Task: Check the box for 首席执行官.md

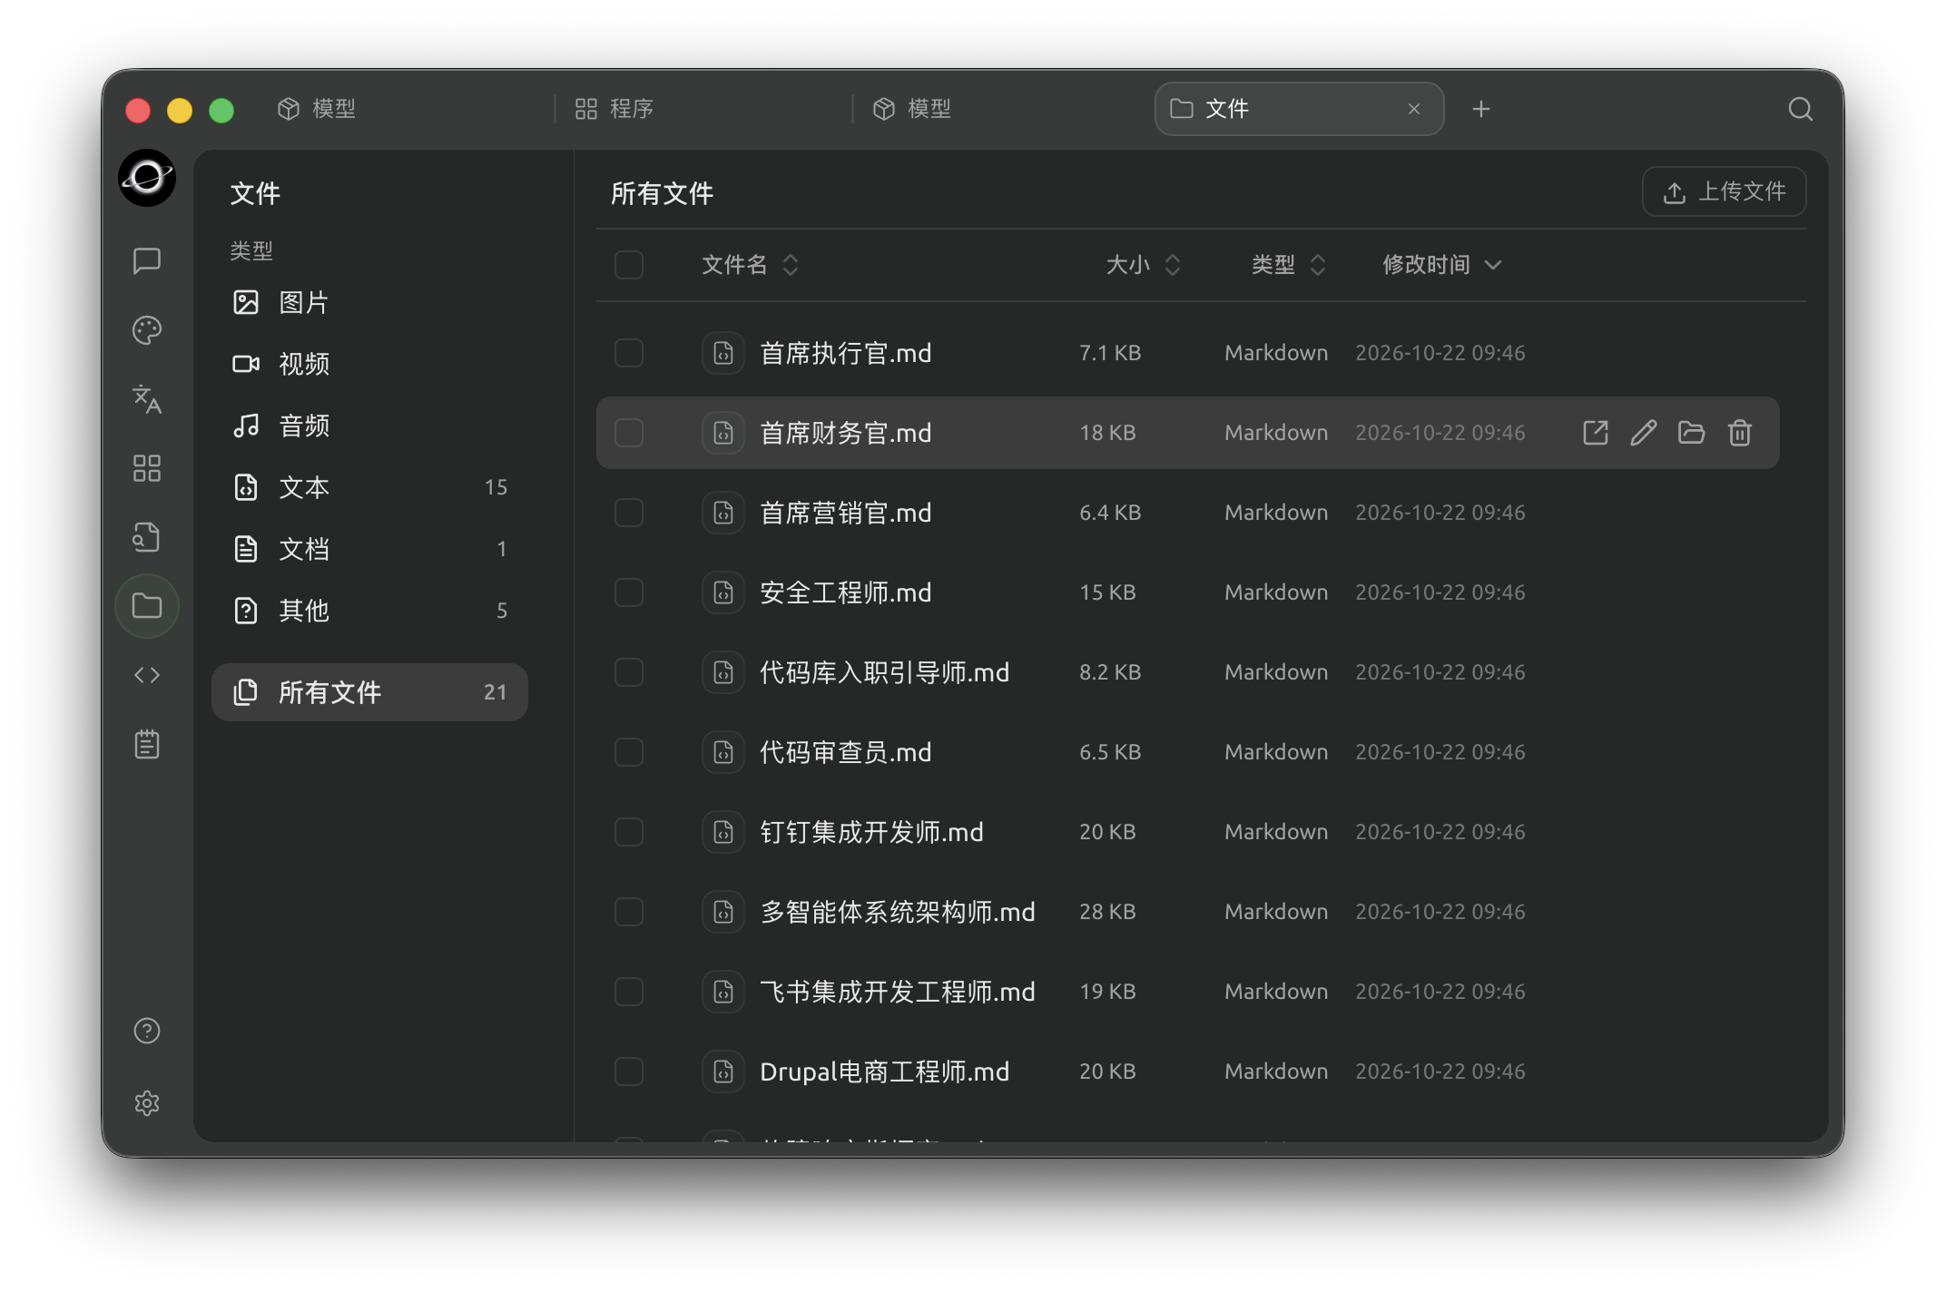Action: coord(628,353)
